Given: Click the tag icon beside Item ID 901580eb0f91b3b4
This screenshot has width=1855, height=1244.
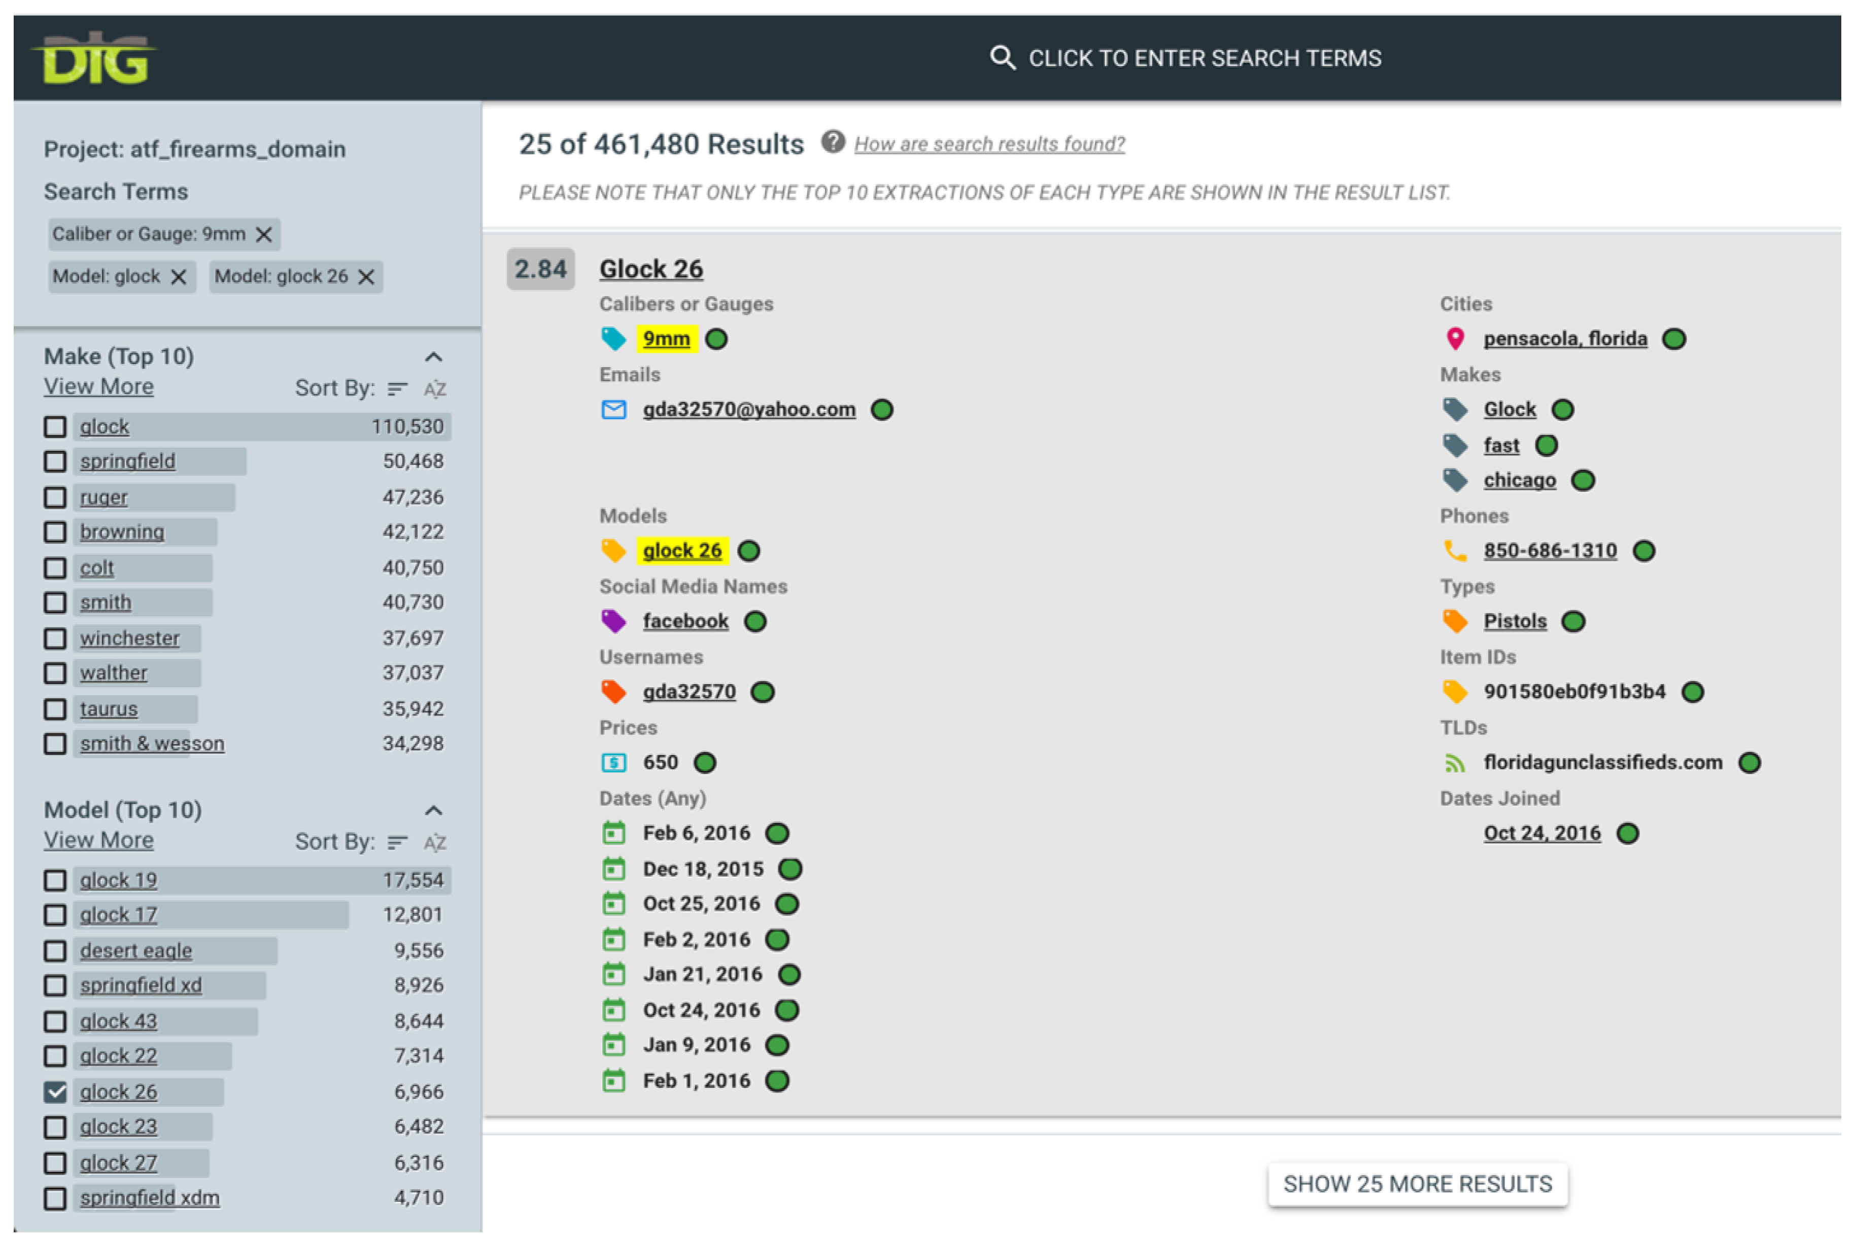Looking at the screenshot, I should tap(1454, 693).
